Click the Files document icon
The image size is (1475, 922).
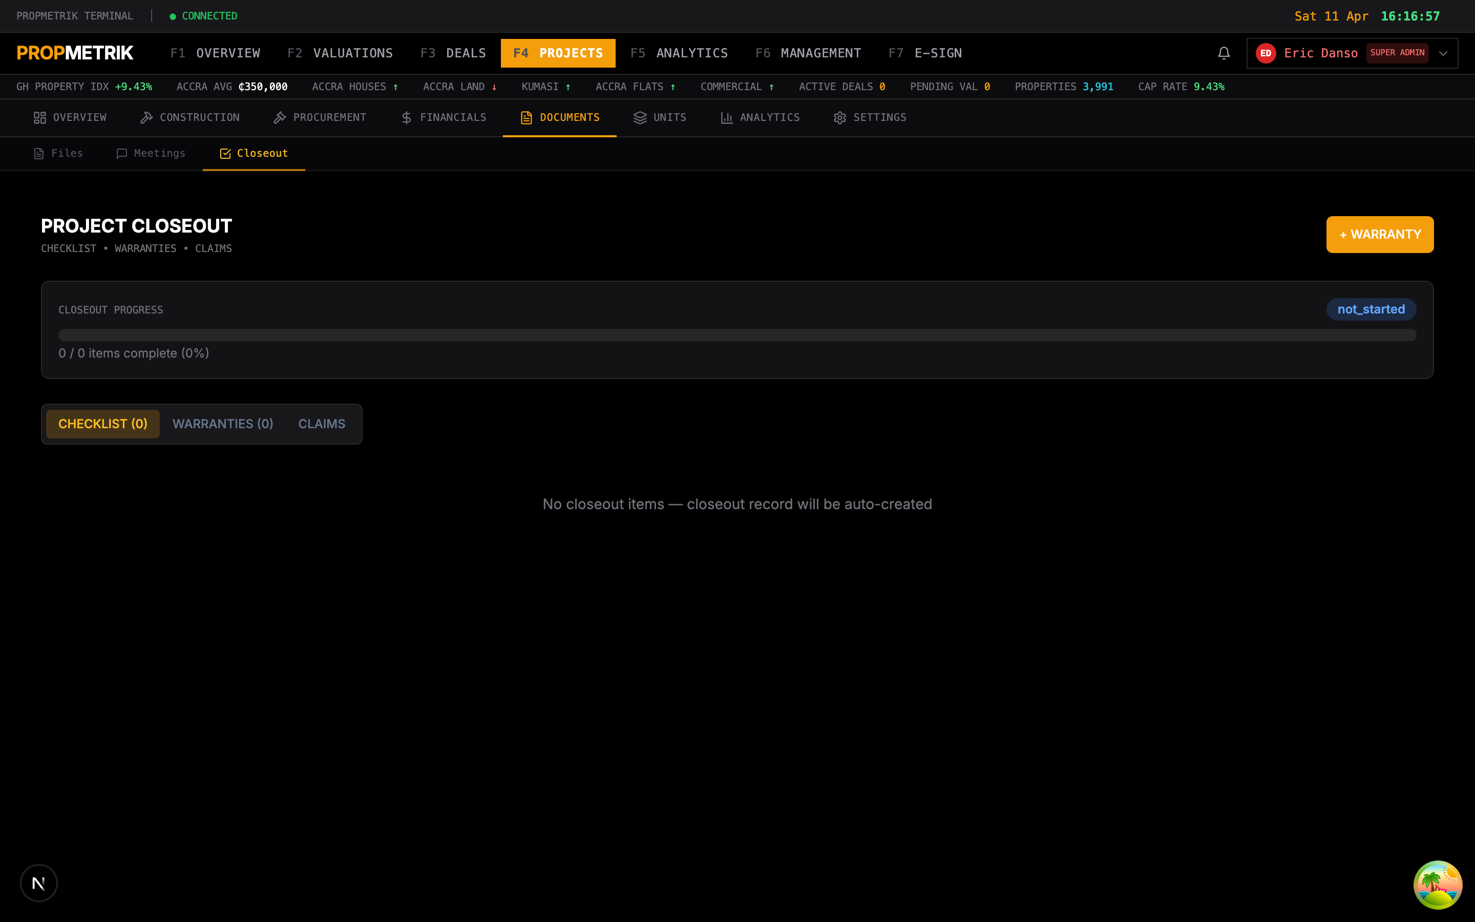coord(39,154)
